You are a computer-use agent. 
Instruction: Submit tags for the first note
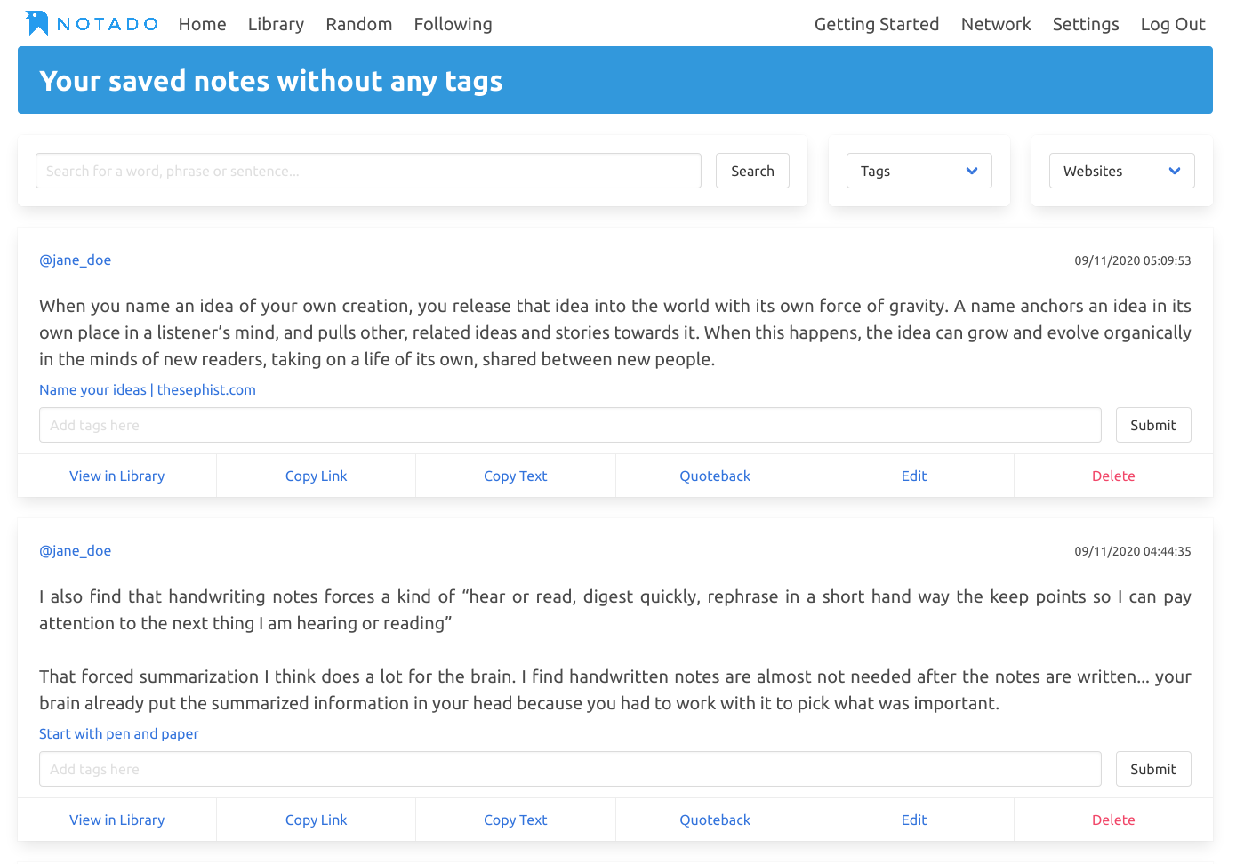(1153, 425)
